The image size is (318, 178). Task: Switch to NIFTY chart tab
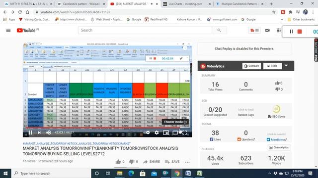(28, 4)
